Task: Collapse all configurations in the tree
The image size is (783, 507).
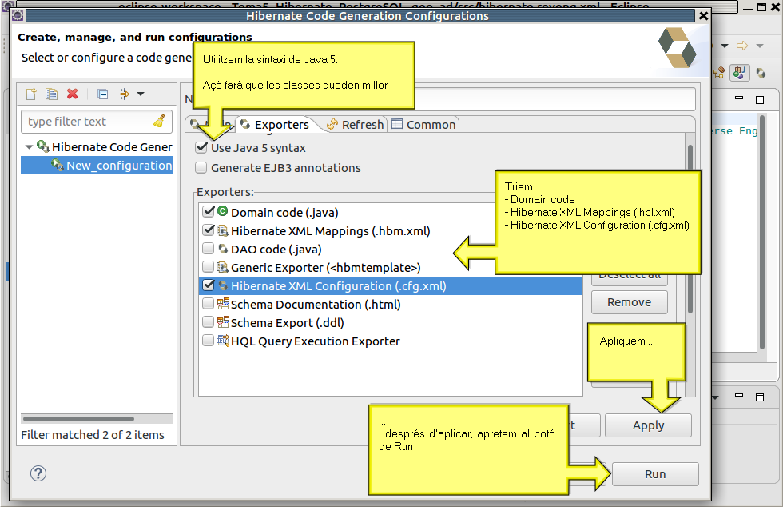Action: coord(103,94)
